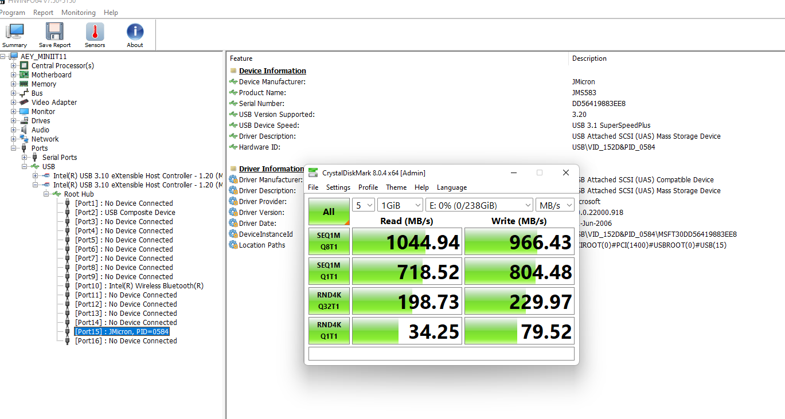This screenshot has height=419, width=785.
Task: Open the 1GiB test size dropdown
Action: tap(400, 205)
